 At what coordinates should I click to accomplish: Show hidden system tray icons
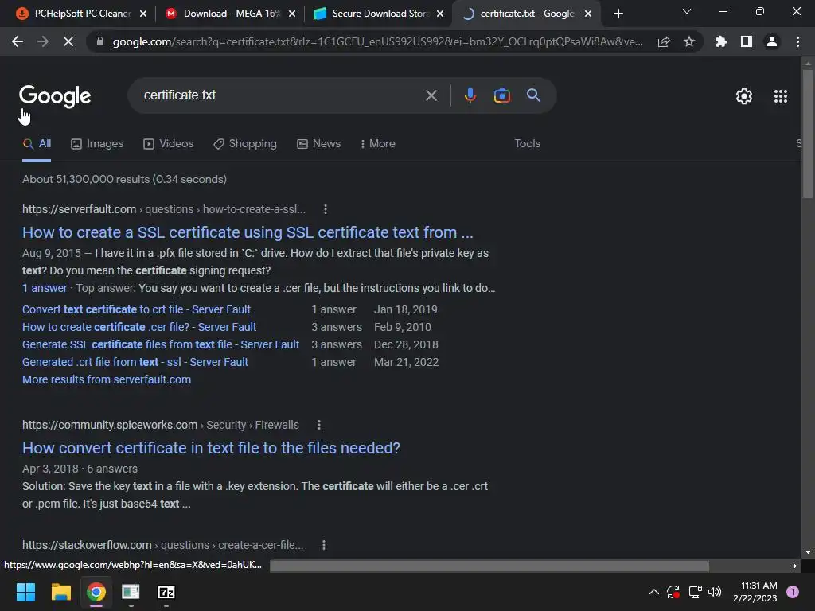click(x=654, y=592)
